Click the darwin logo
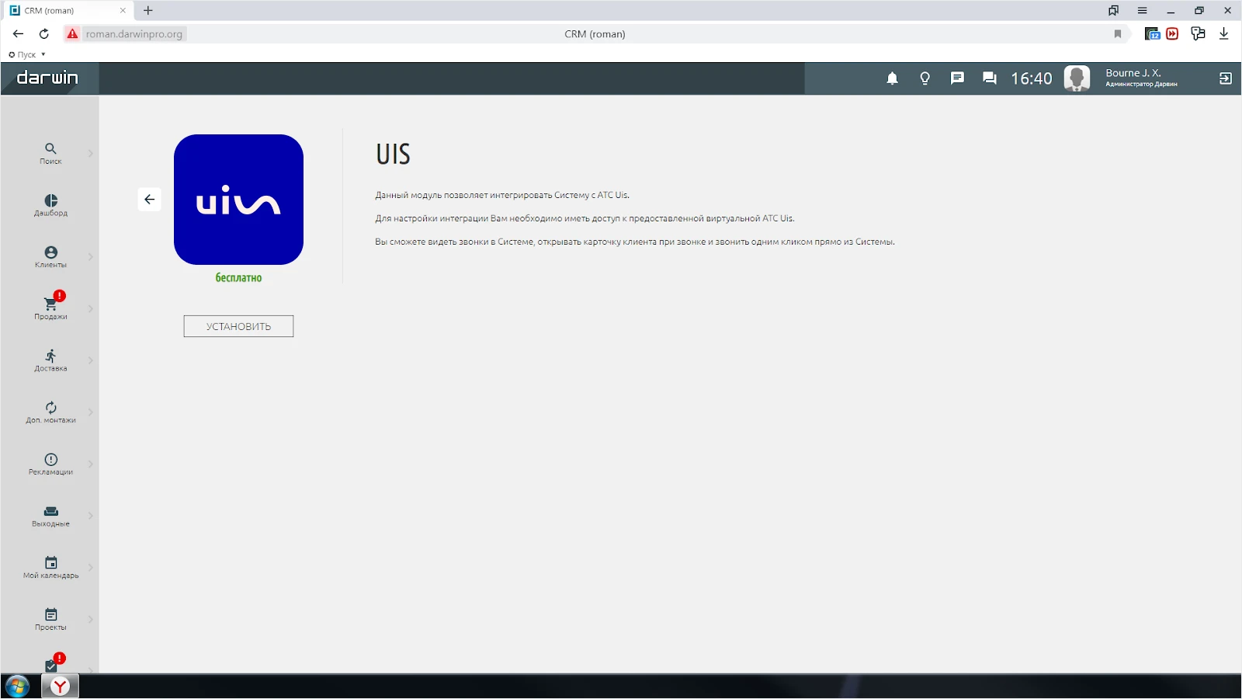 tap(47, 78)
